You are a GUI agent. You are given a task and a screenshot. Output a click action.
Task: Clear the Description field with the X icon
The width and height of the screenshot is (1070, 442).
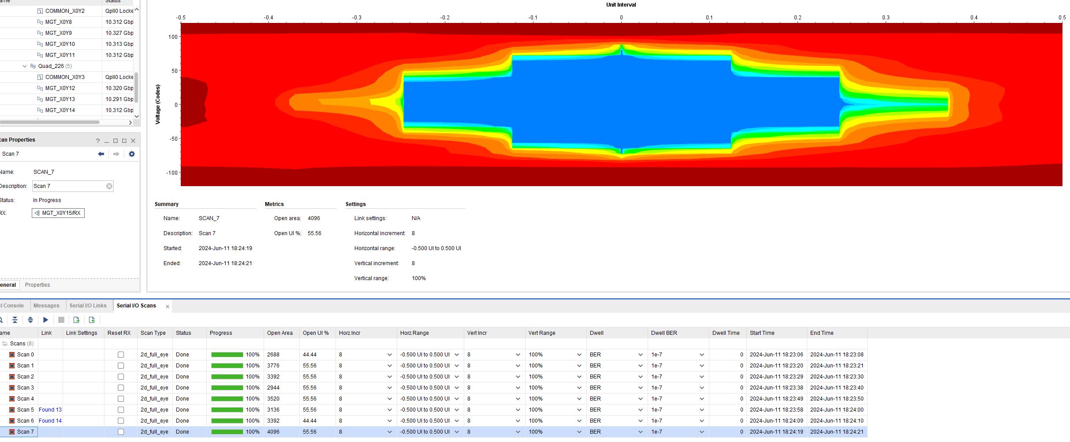click(109, 186)
